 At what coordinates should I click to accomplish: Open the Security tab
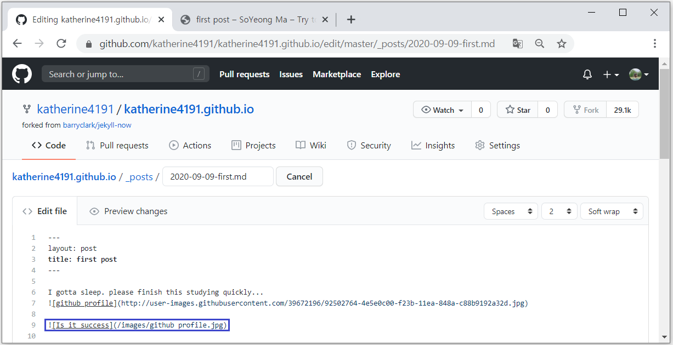(369, 145)
